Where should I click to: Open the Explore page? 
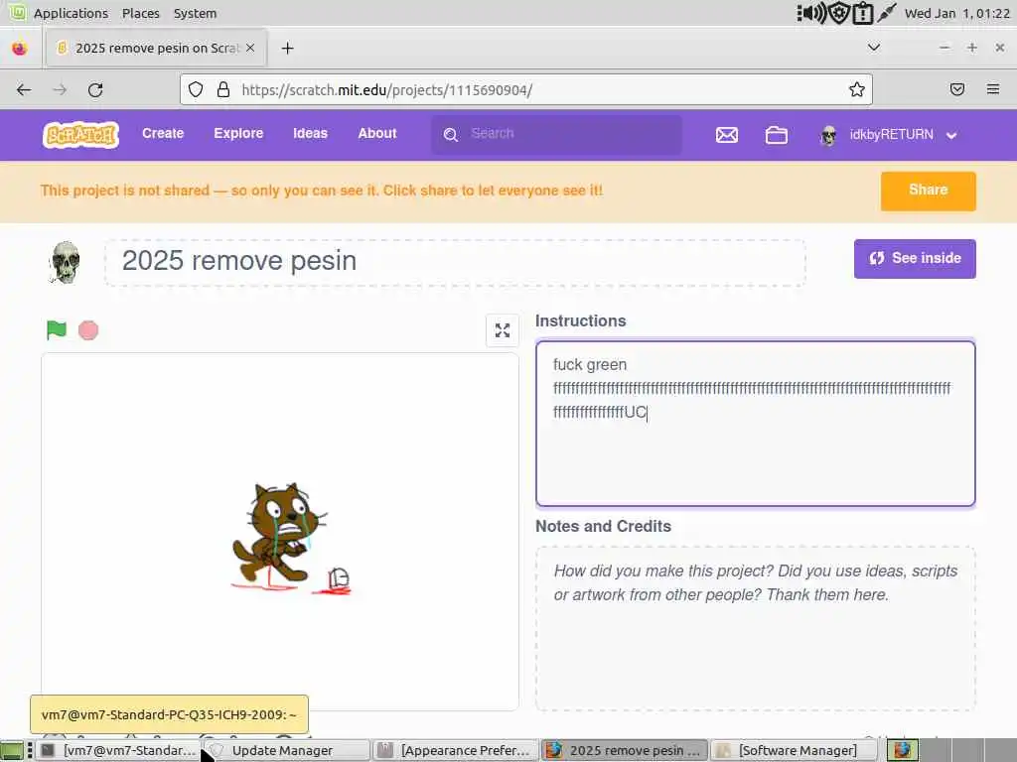[238, 134]
